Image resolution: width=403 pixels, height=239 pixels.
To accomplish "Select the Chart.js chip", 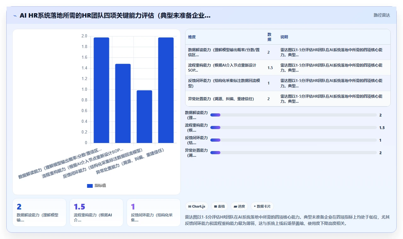I will tap(196, 206).
